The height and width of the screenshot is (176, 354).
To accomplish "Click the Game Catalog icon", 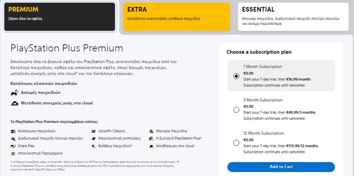I will [13, 131].
